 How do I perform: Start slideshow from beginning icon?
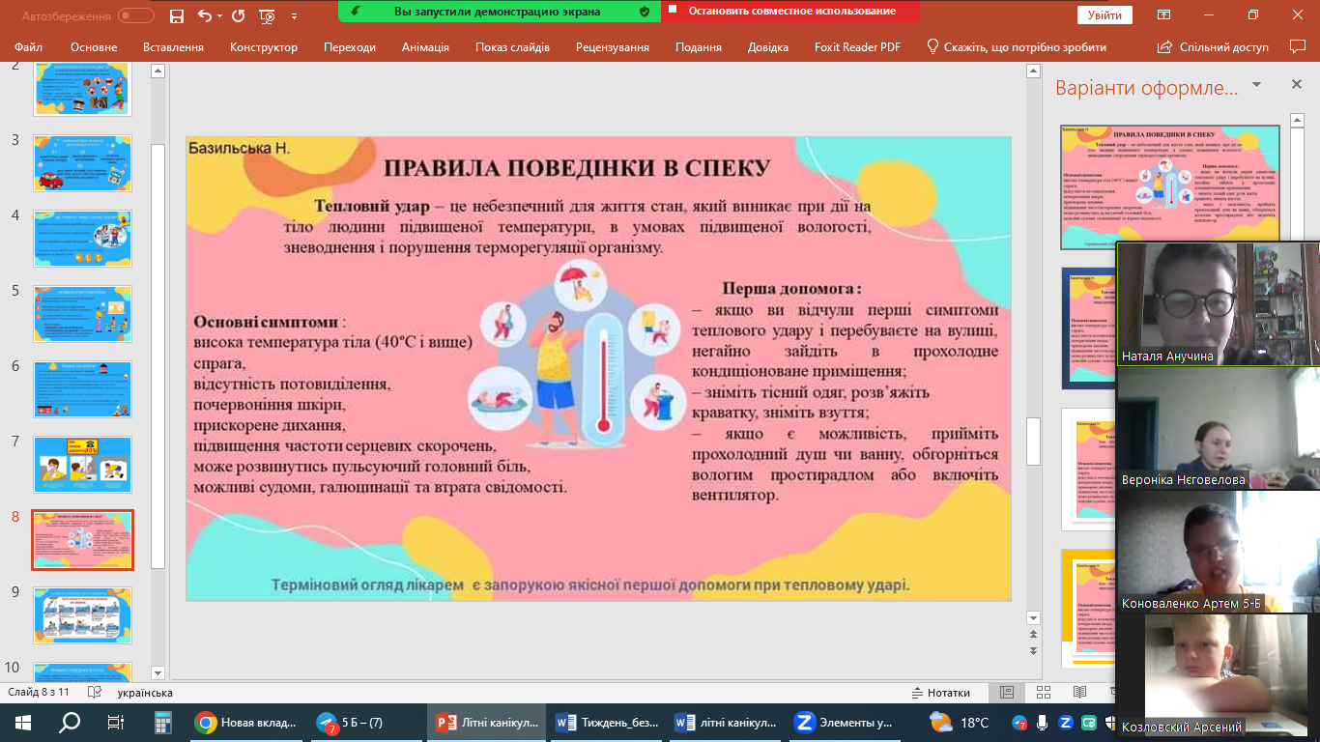coord(268,15)
